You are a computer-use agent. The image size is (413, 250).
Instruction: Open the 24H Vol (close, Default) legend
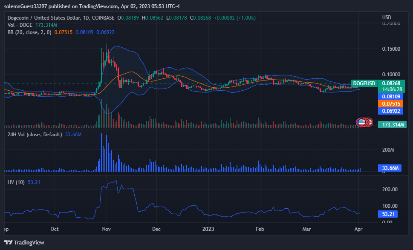click(x=35, y=135)
